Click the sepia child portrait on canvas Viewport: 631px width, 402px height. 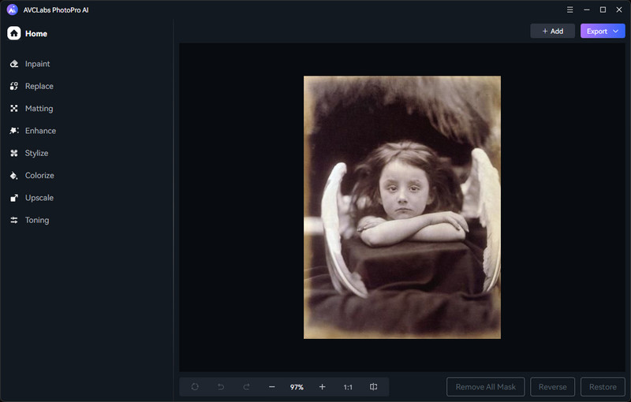pyautogui.click(x=402, y=207)
